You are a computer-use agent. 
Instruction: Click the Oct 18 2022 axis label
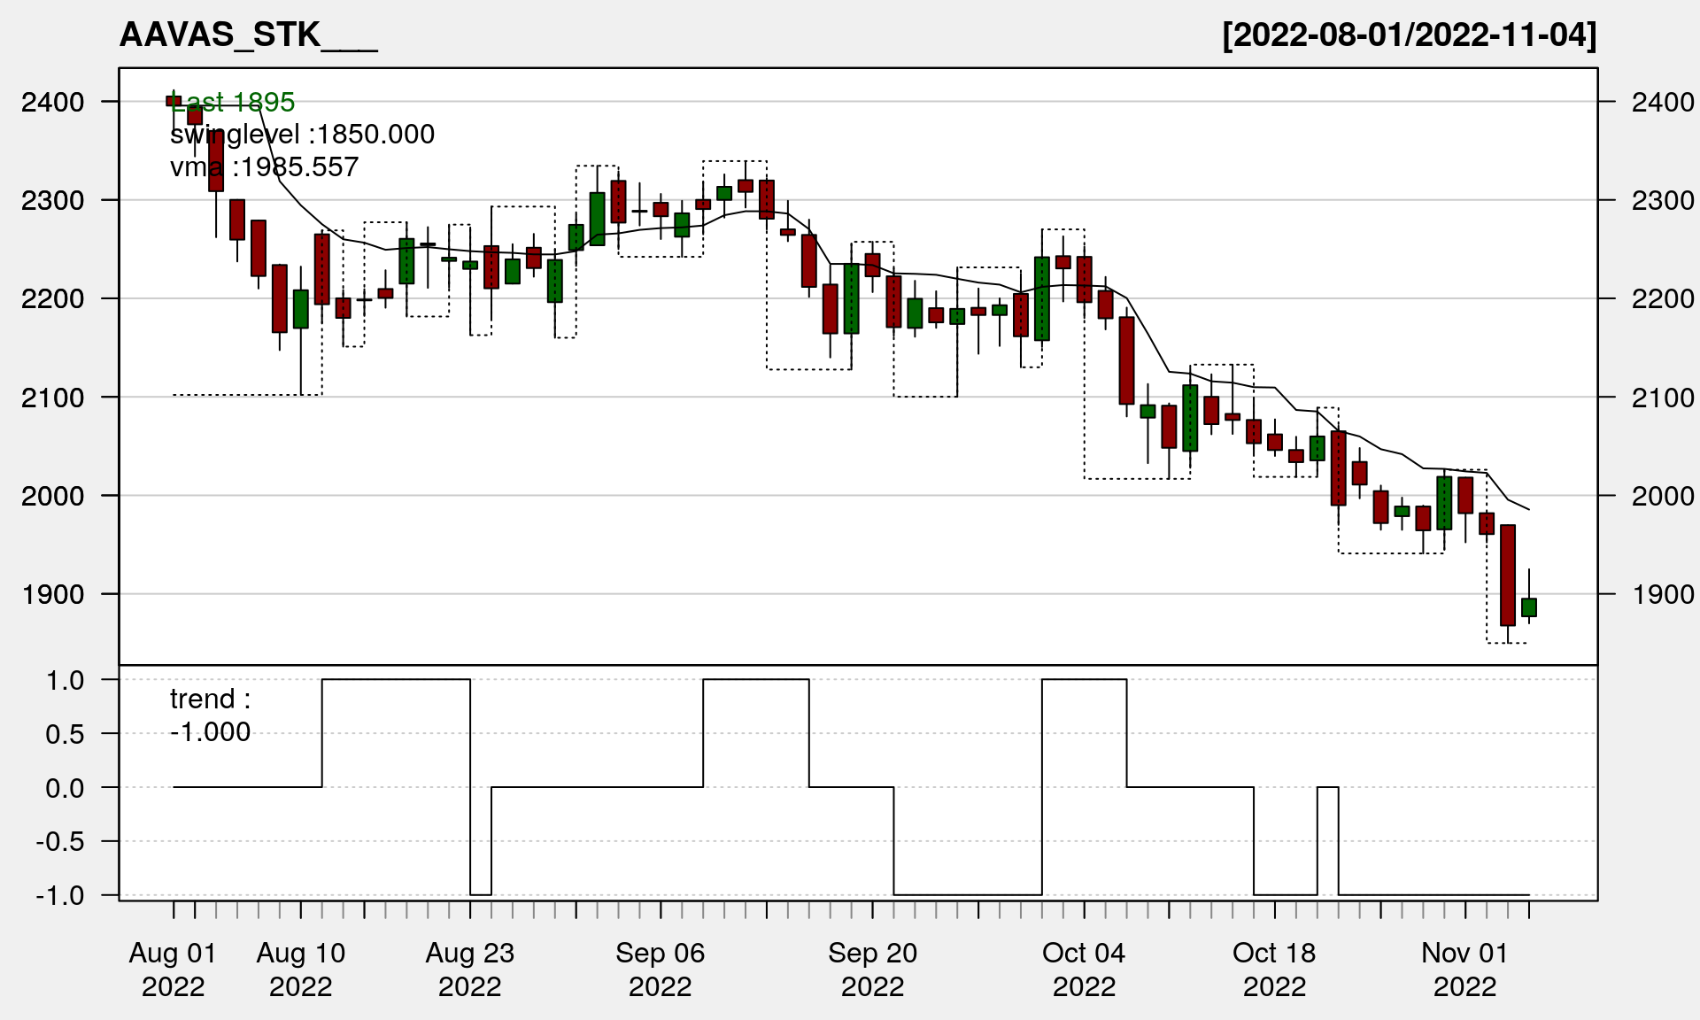1274,970
